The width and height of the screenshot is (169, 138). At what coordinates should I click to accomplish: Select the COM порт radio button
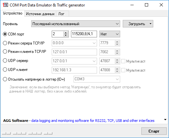(5, 34)
